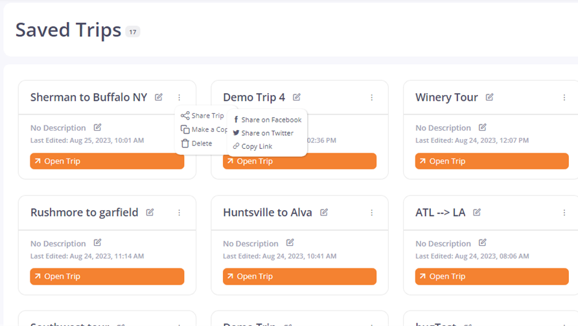
Task: Click 'Last Edited: Aug 24, 2023, 11:14 AM'
Action: click(x=87, y=256)
